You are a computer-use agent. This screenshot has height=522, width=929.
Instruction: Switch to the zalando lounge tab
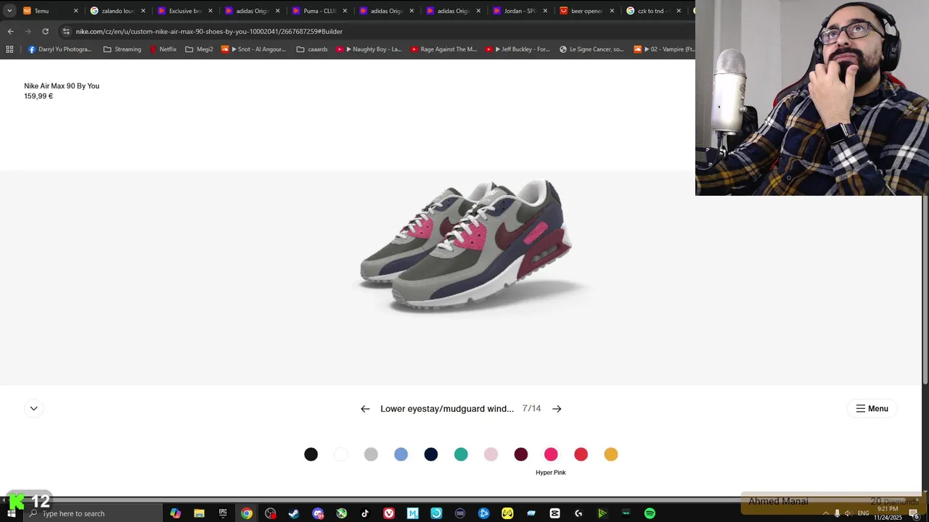coord(117,11)
